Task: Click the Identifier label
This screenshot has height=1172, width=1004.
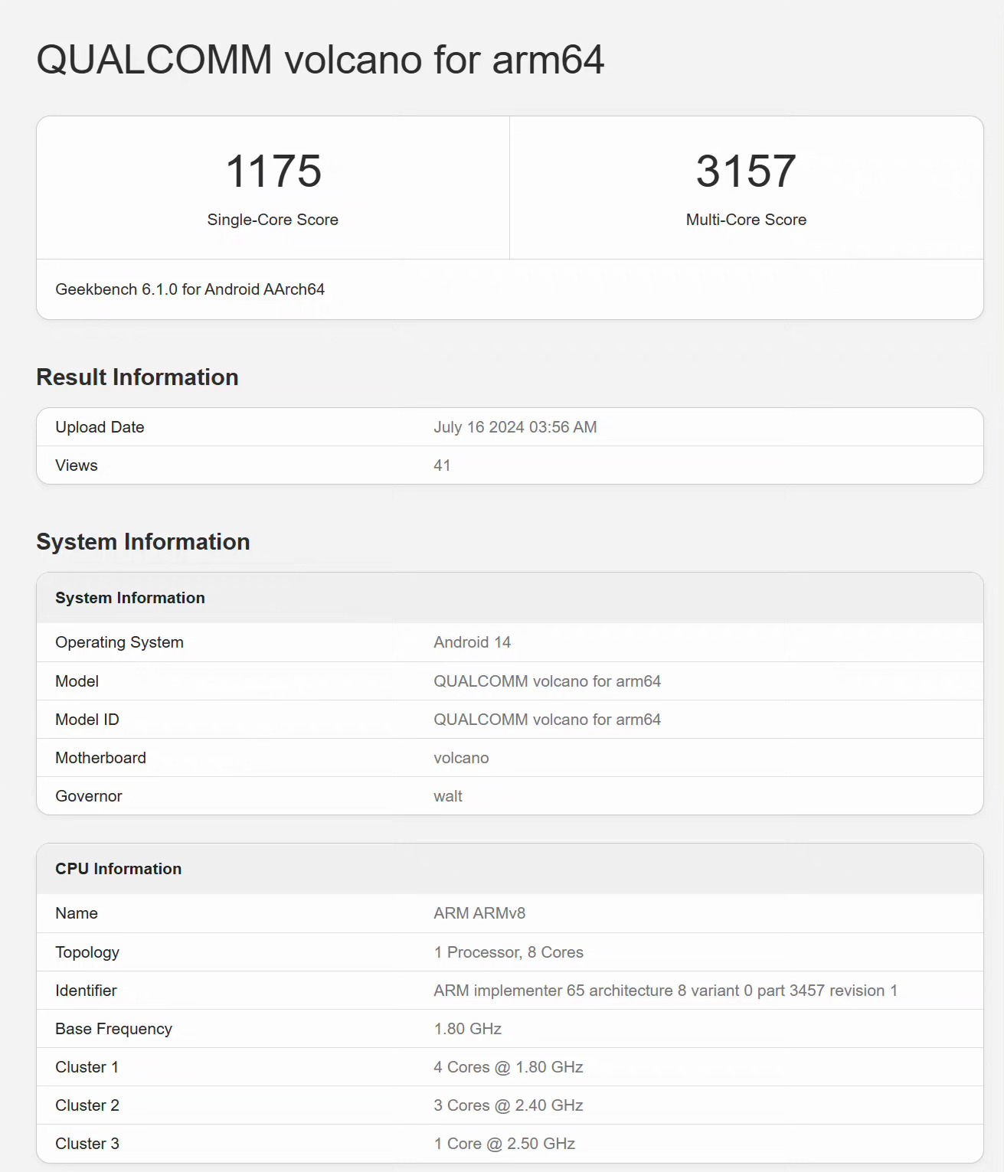Action: point(86,991)
